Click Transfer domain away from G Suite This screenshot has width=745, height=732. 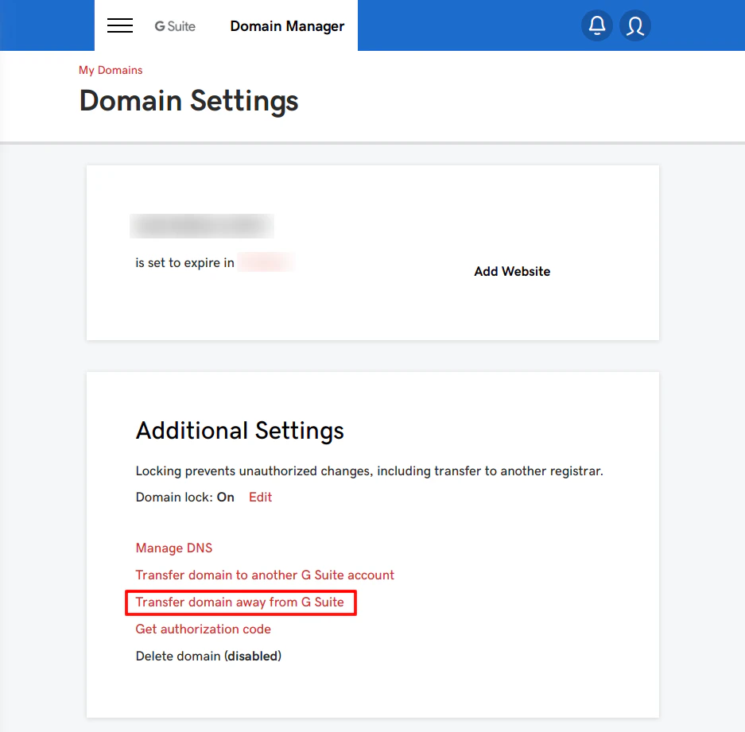[240, 602]
